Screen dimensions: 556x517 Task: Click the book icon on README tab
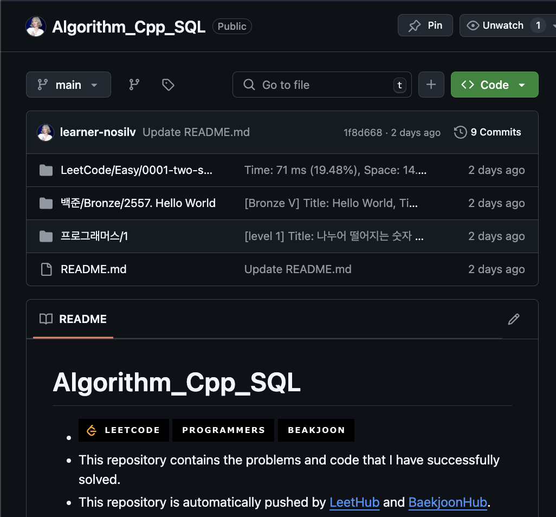pyautogui.click(x=46, y=319)
